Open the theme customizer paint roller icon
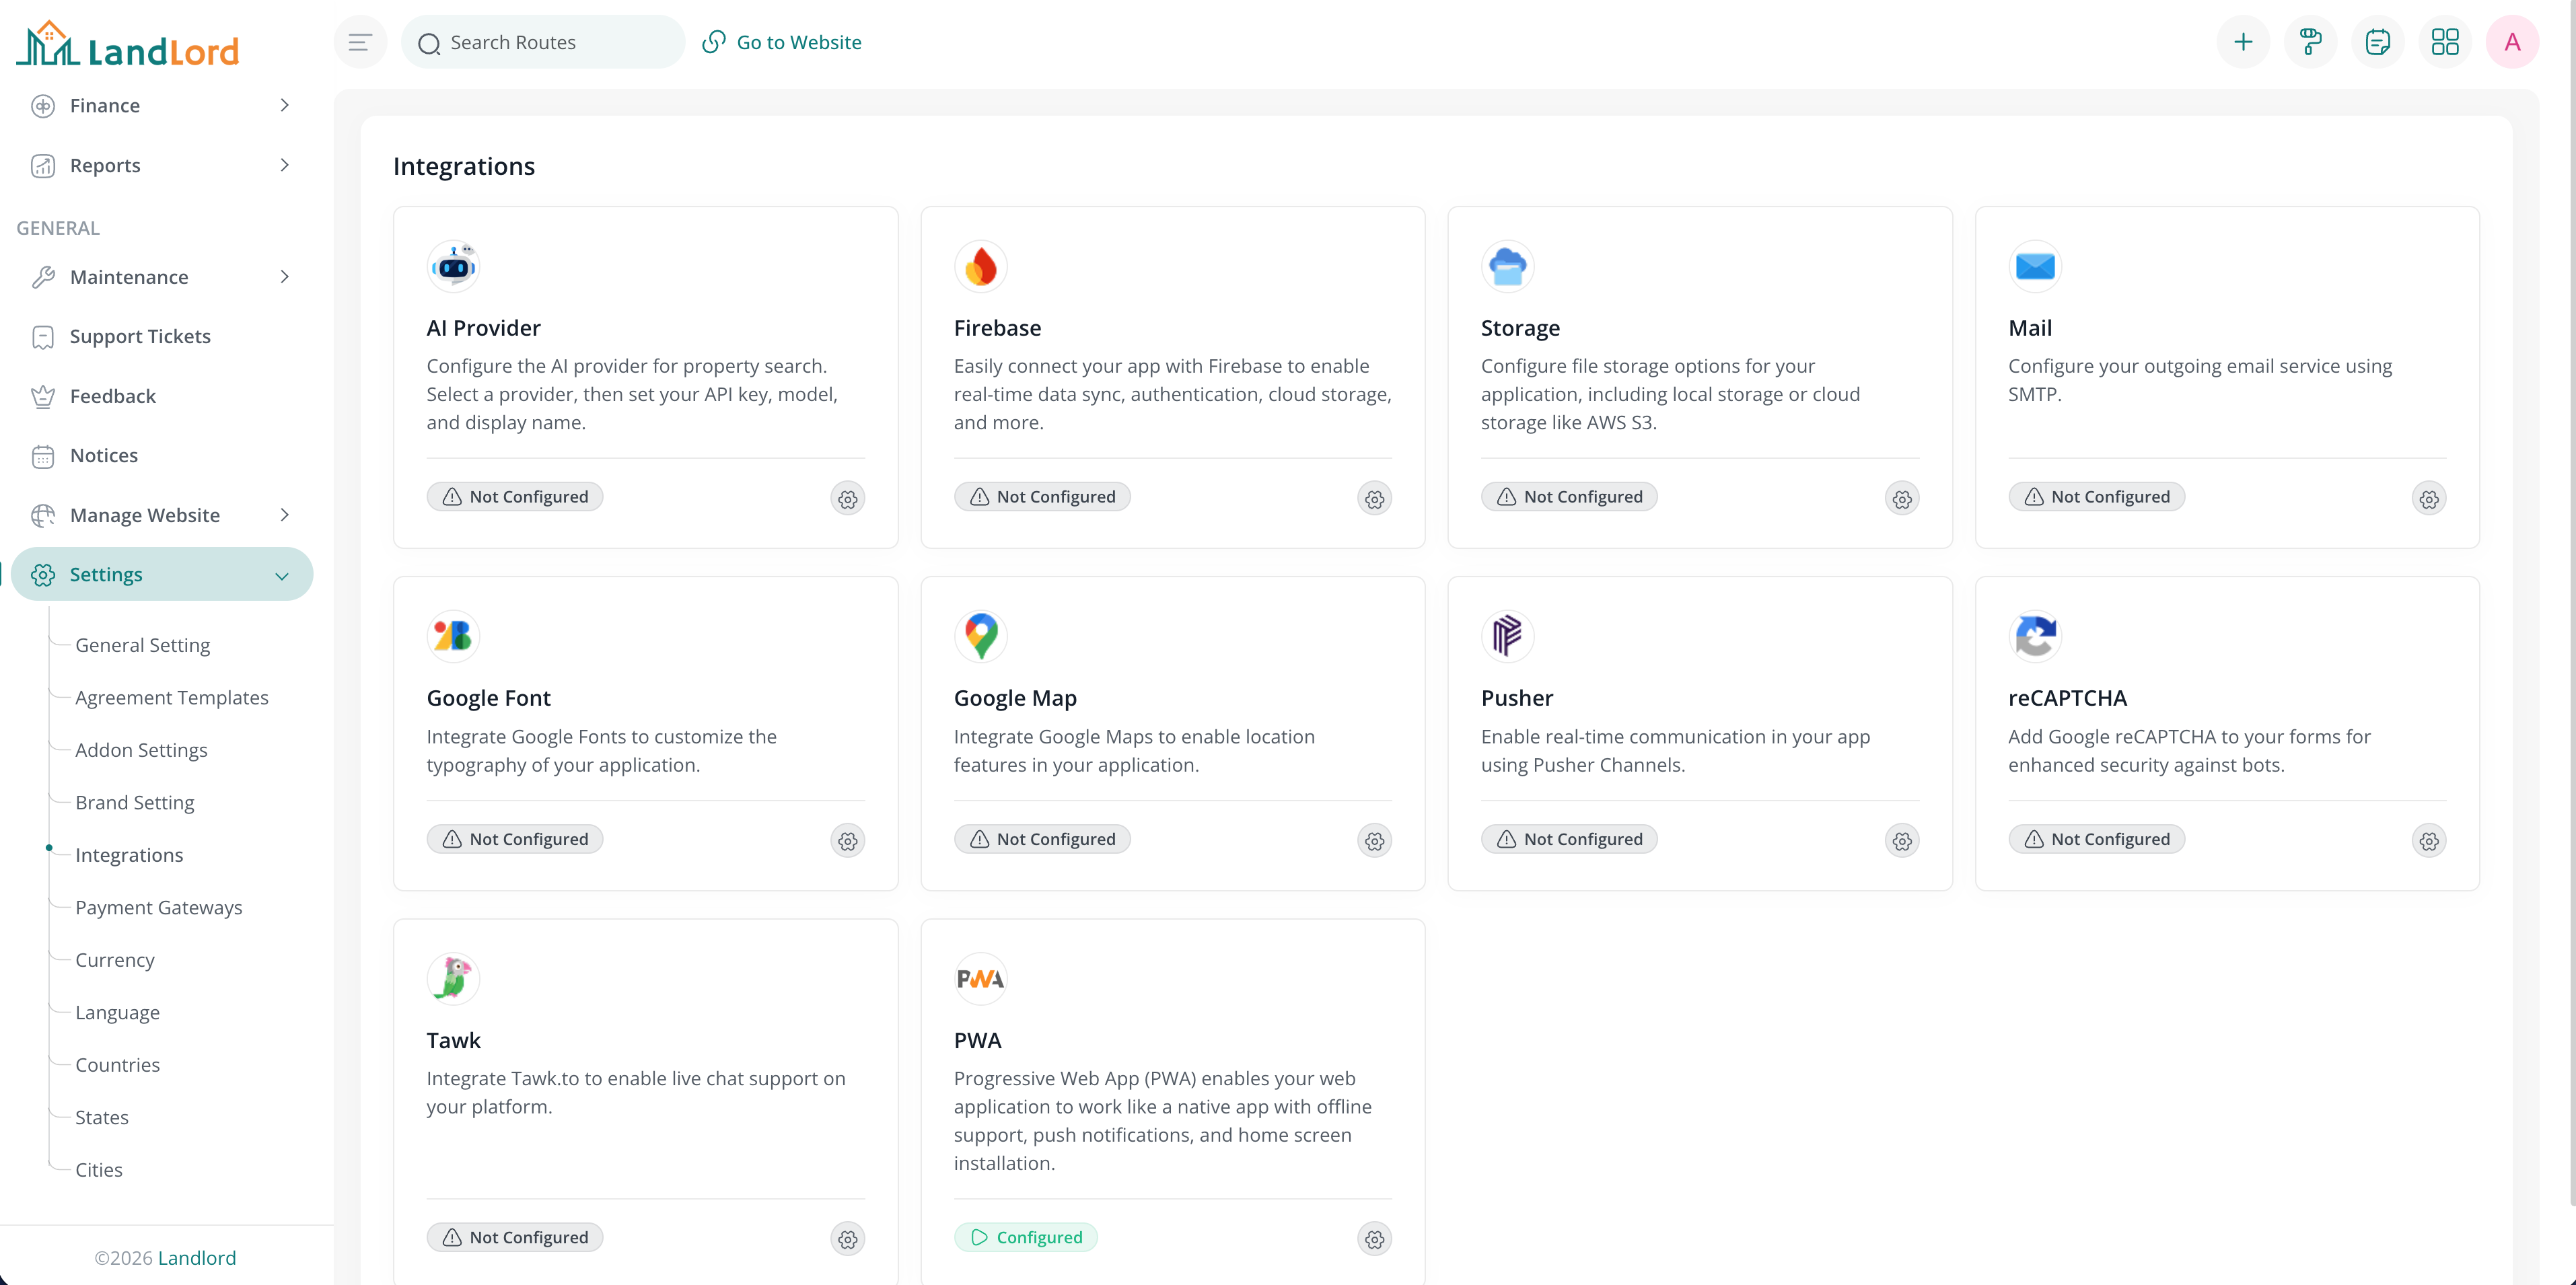 coord(2310,41)
